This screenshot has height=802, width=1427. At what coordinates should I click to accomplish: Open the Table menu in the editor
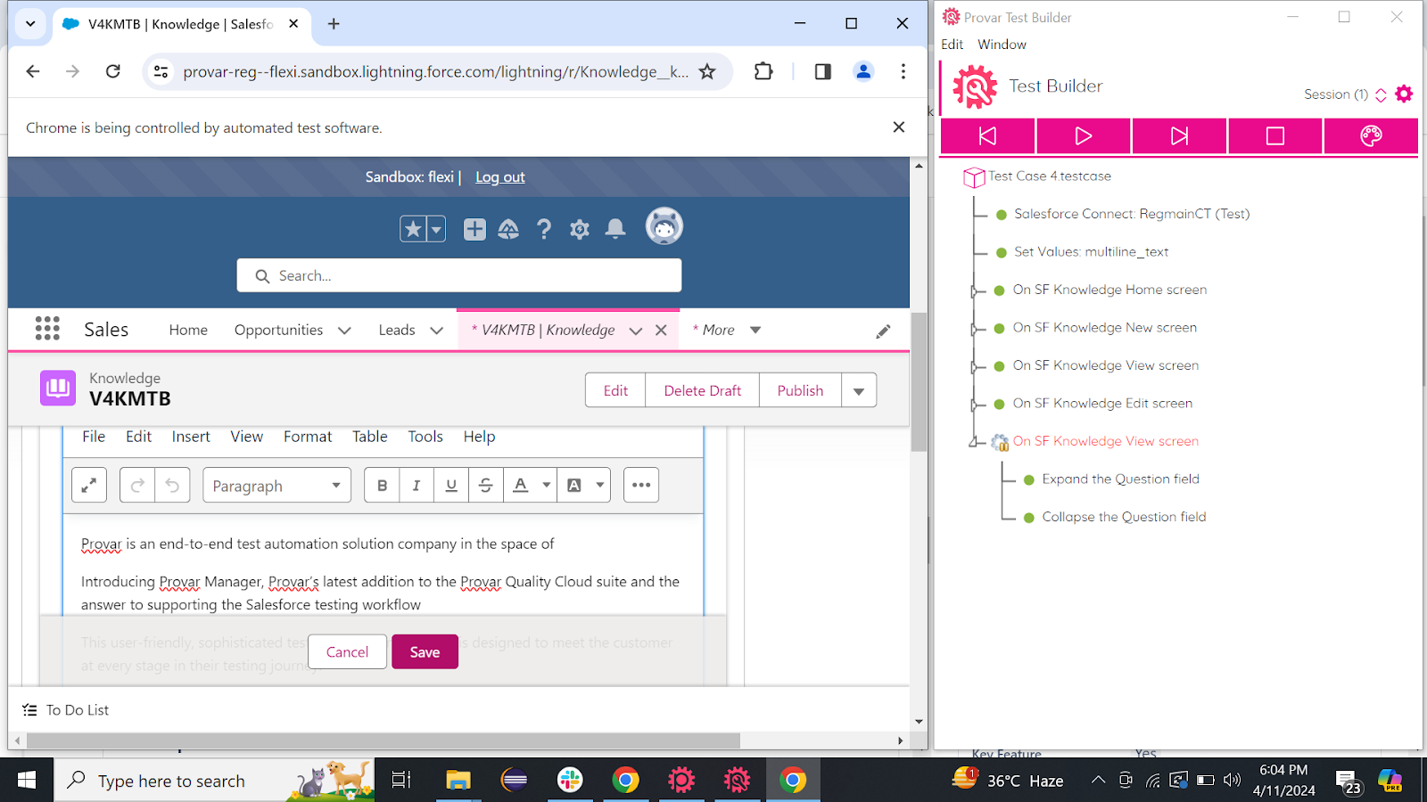(x=369, y=437)
